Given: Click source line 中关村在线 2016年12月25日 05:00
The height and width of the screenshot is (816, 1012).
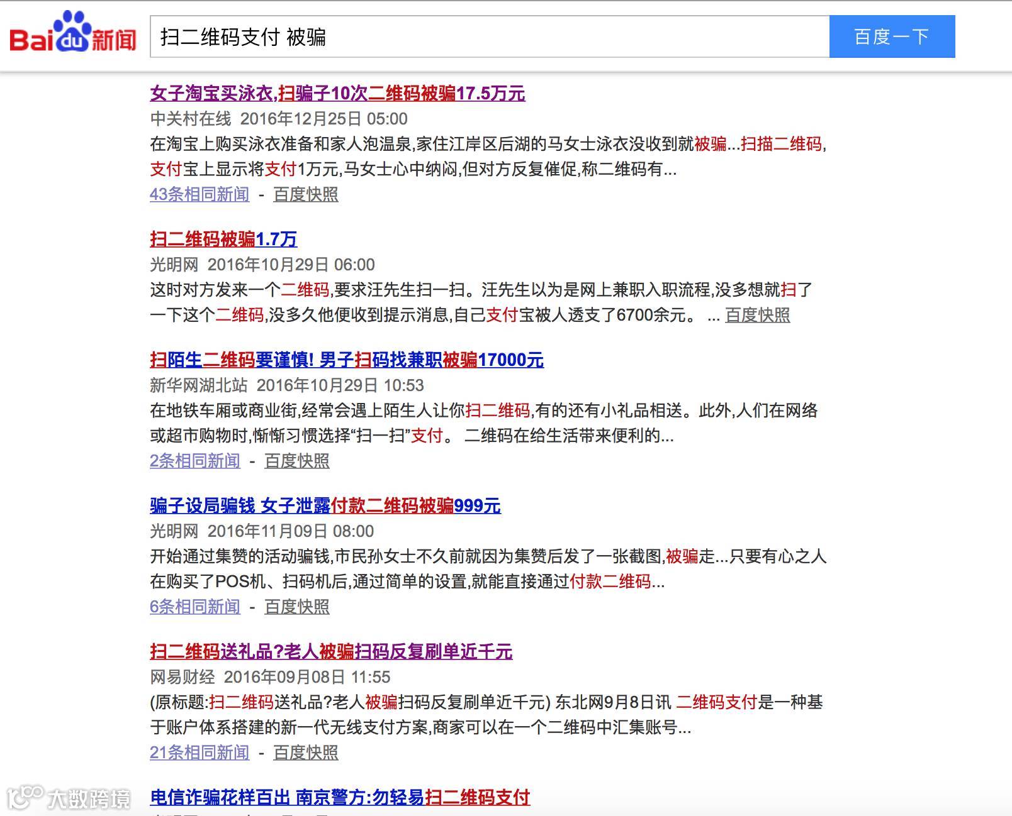Looking at the screenshot, I should (279, 119).
